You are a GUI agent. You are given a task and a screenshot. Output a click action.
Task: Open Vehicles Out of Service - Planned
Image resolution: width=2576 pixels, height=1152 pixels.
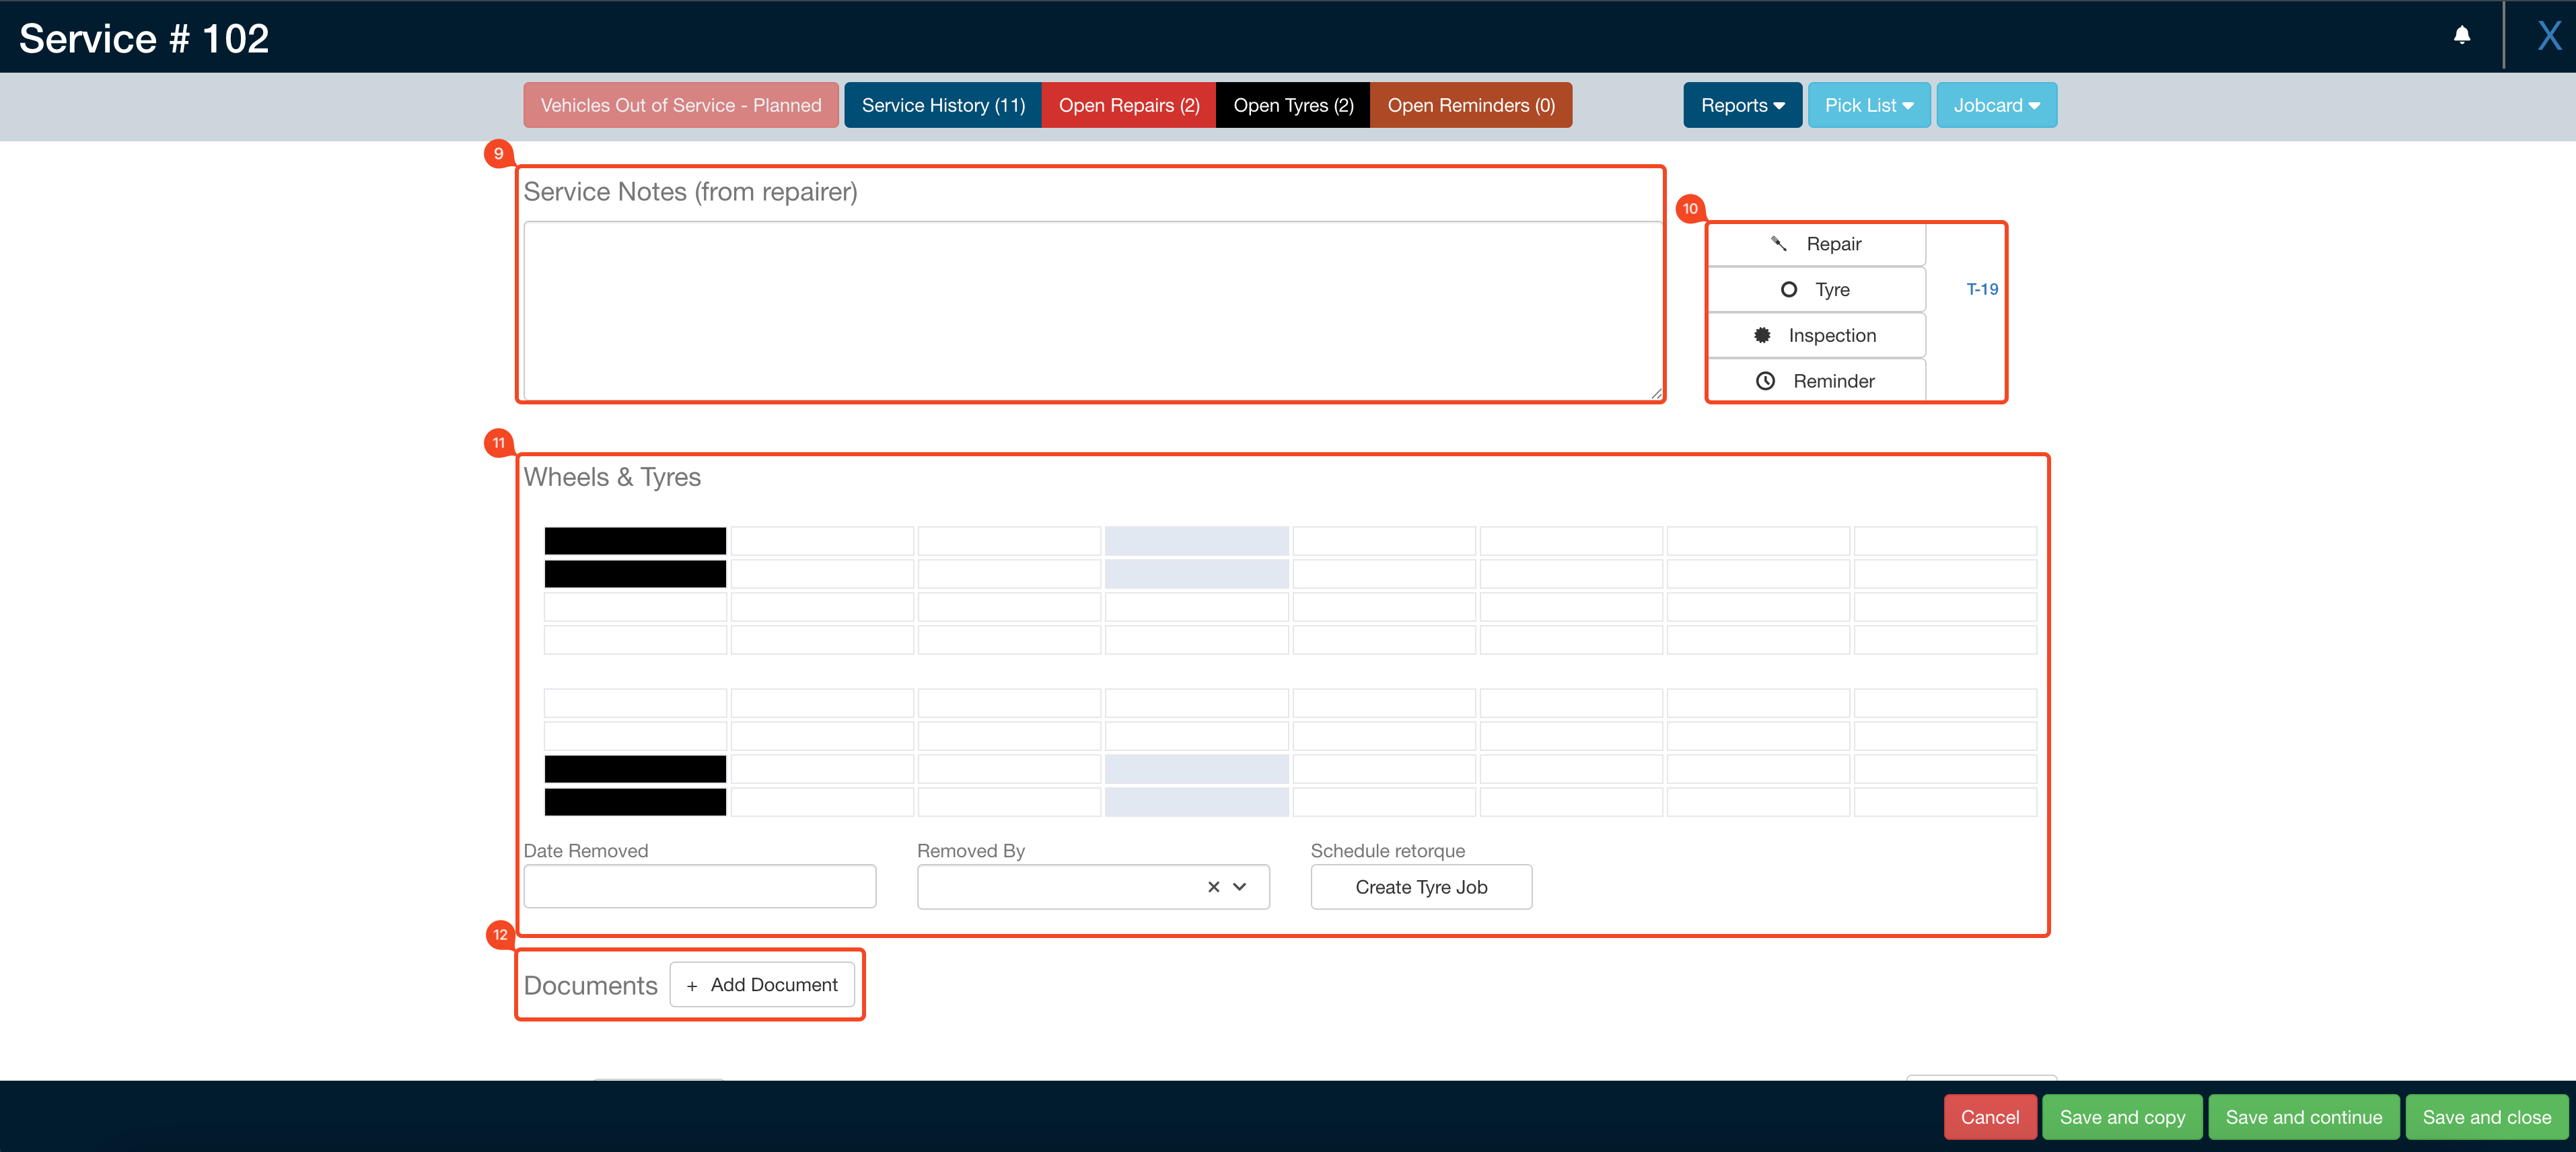pyautogui.click(x=681, y=105)
